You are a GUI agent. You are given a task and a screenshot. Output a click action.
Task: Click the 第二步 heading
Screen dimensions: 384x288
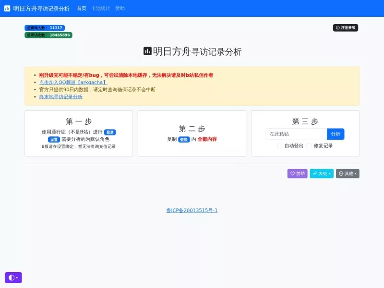pyautogui.click(x=192, y=129)
